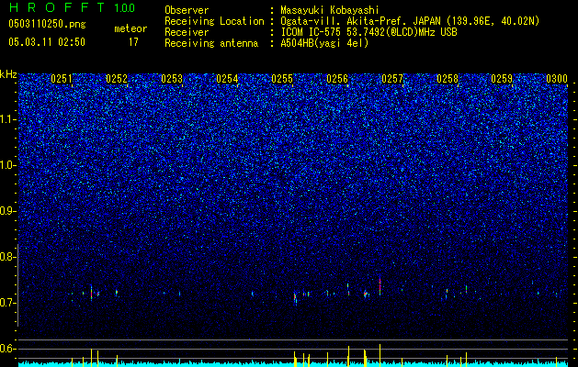
Task: Select the ICOM IC-575 receiver details
Action: tap(368, 32)
